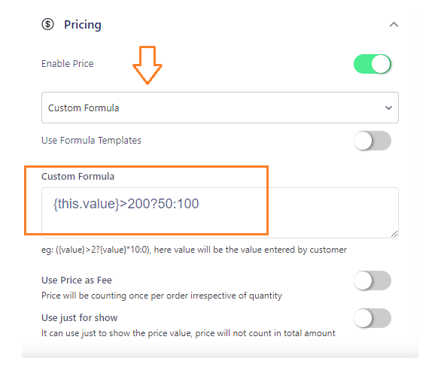The image size is (444, 373).
Task: Click the {this.value}>200?50:100 formula text
Action: 126,204
